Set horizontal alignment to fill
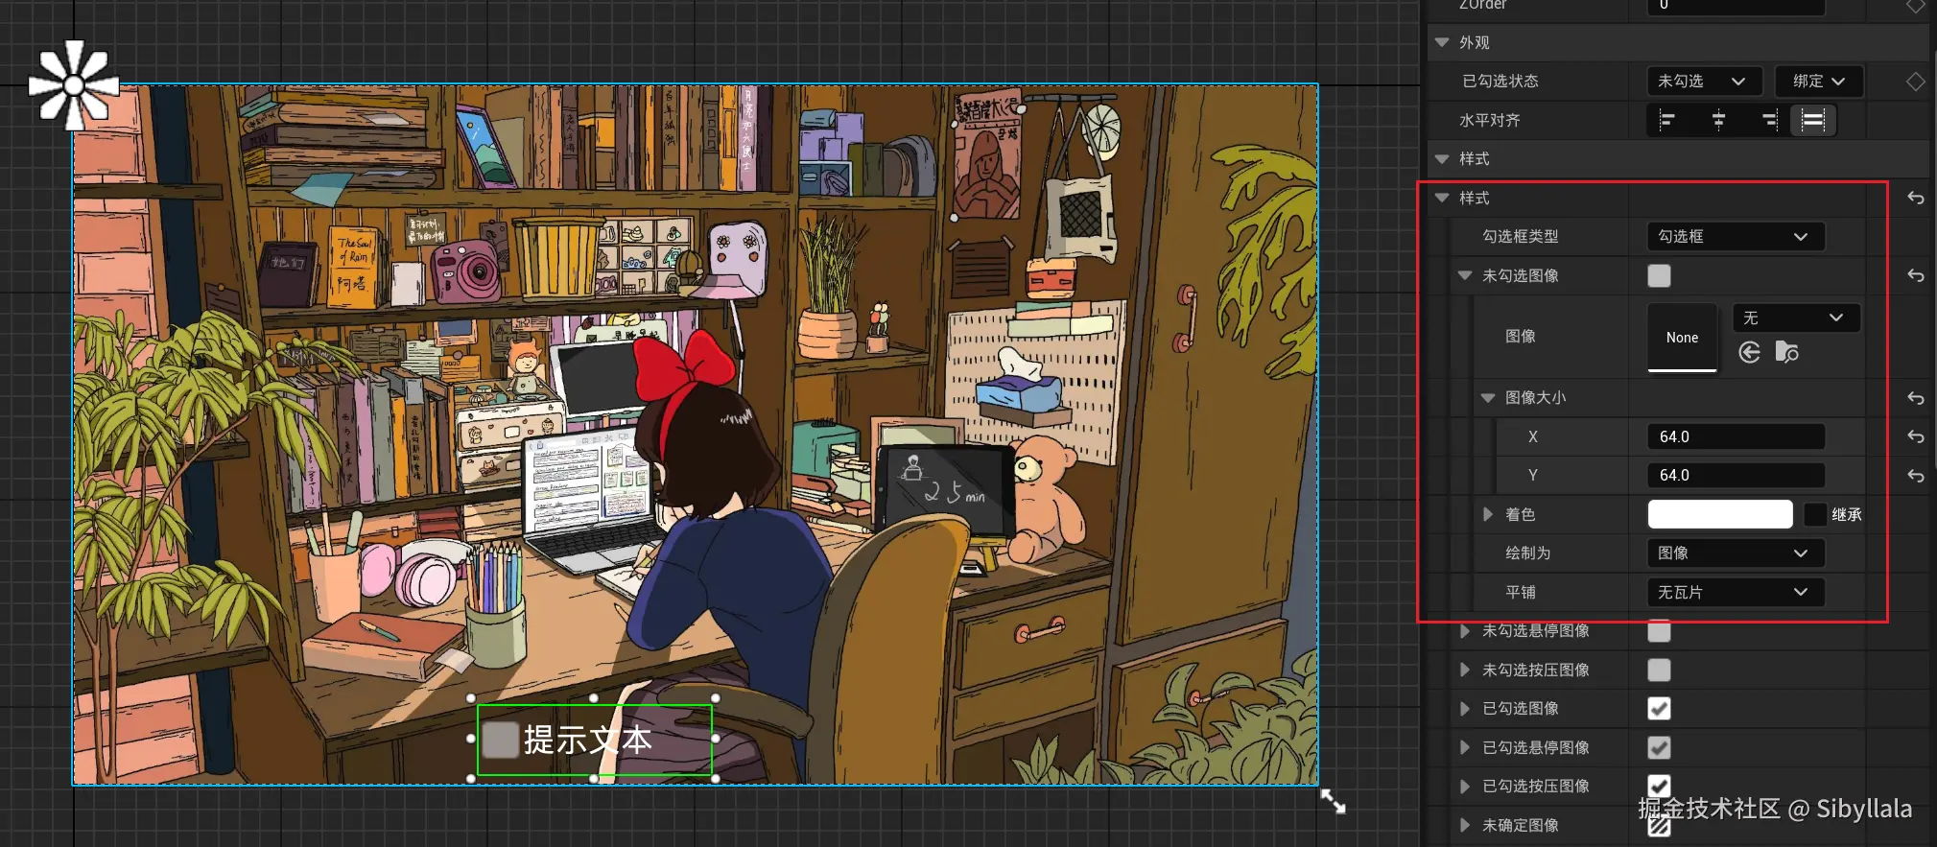 [x=1812, y=120]
